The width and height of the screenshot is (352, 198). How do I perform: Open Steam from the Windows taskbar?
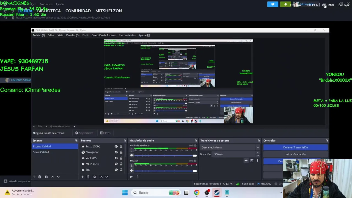[217, 193]
